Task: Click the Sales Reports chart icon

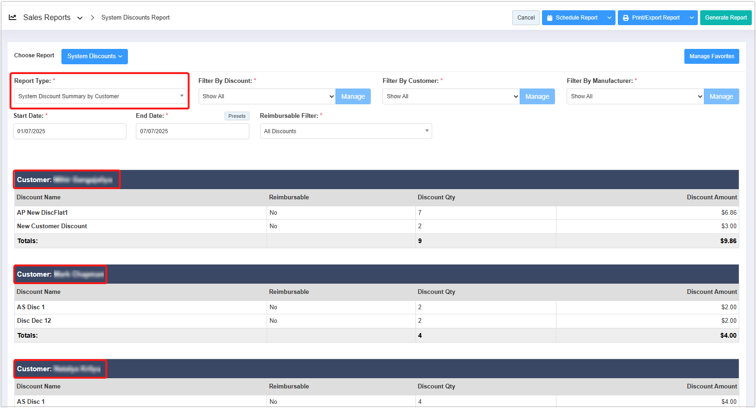Action: [x=13, y=17]
